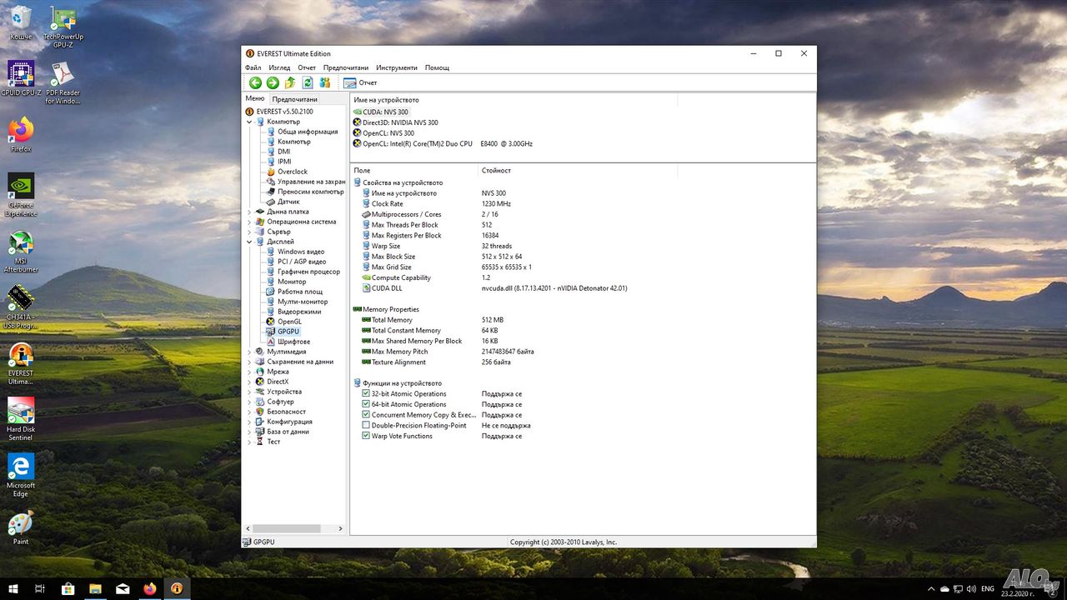Image resolution: width=1067 pixels, height=600 pixels.
Task: Go forward with the green right arrow
Action: tap(273, 82)
